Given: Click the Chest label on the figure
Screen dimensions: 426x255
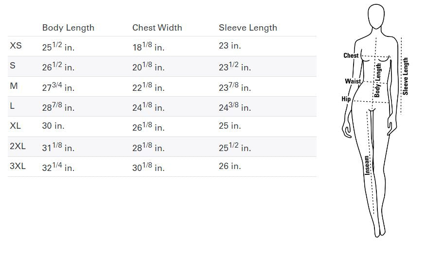Looking at the screenshot, I should 351,55.
